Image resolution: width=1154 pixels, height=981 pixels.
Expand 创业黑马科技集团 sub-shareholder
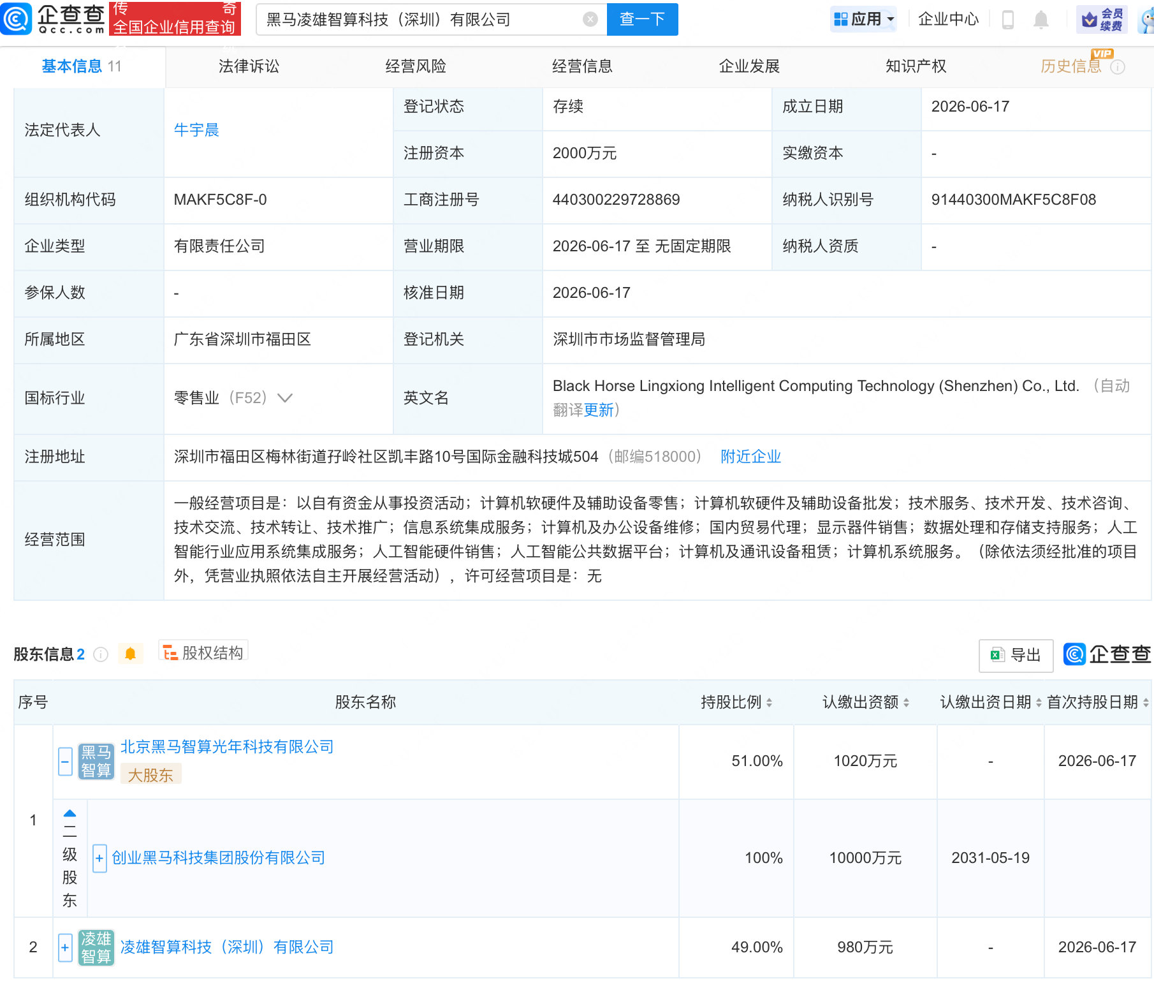[x=99, y=859]
